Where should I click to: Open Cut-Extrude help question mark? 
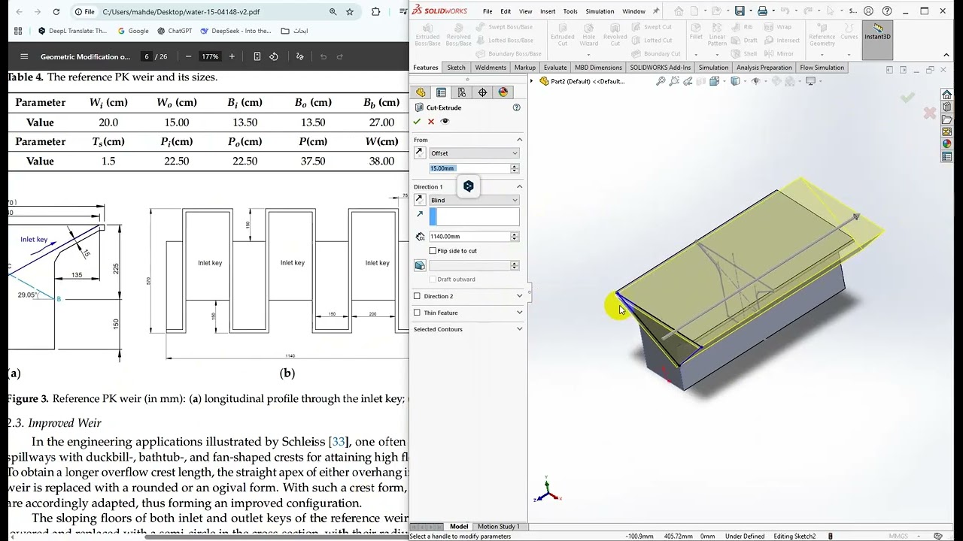click(516, 107)
